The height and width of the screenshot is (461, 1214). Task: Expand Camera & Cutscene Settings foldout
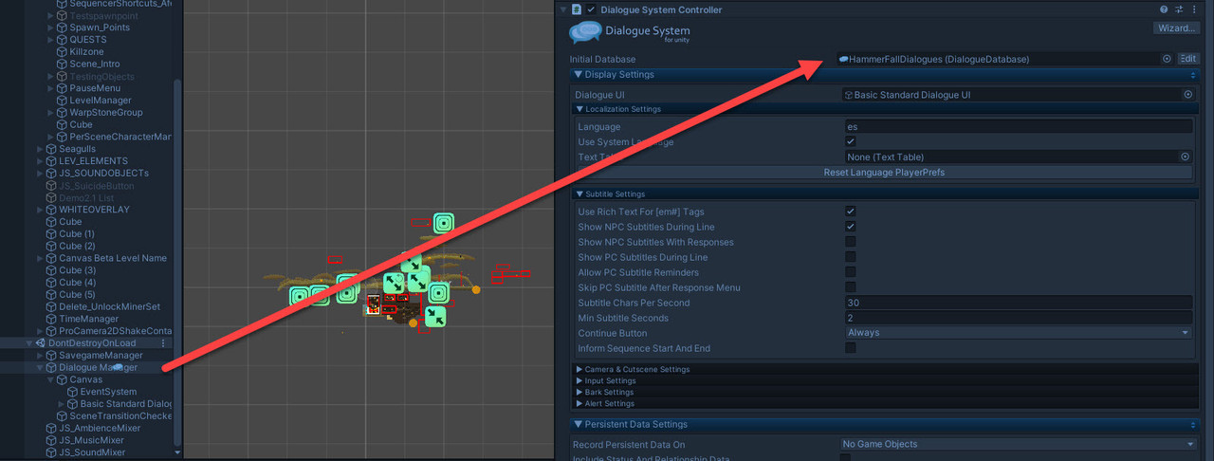pyautogui.click(x=580, y=369)
